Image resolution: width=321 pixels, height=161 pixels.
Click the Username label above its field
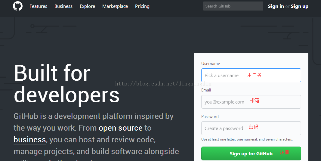(211, 64)
